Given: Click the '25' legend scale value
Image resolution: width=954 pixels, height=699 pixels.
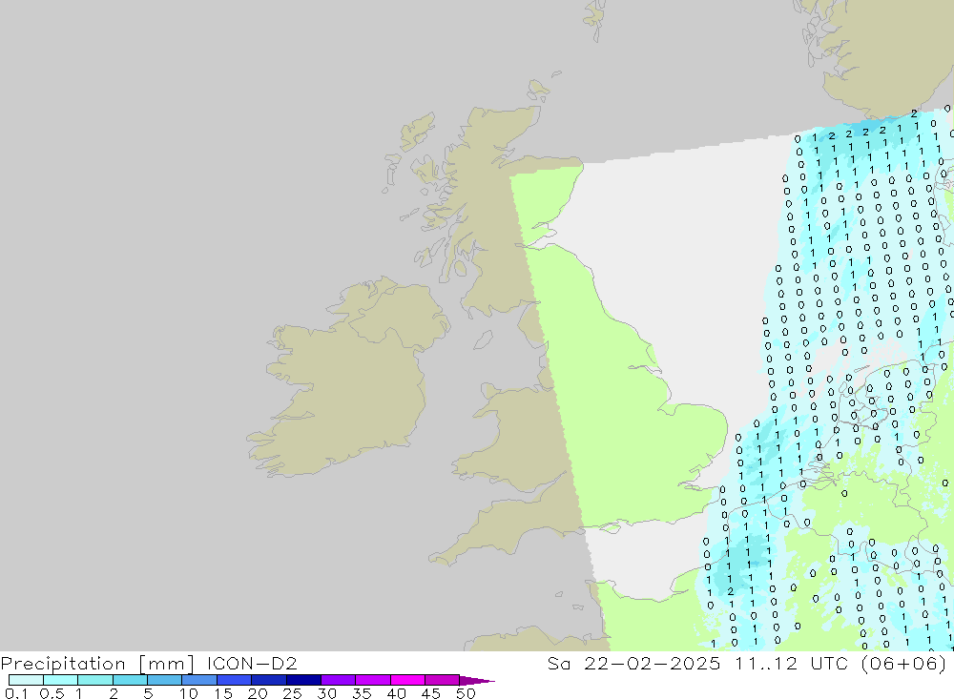Looking at the screenshot, I should (292, 693).
